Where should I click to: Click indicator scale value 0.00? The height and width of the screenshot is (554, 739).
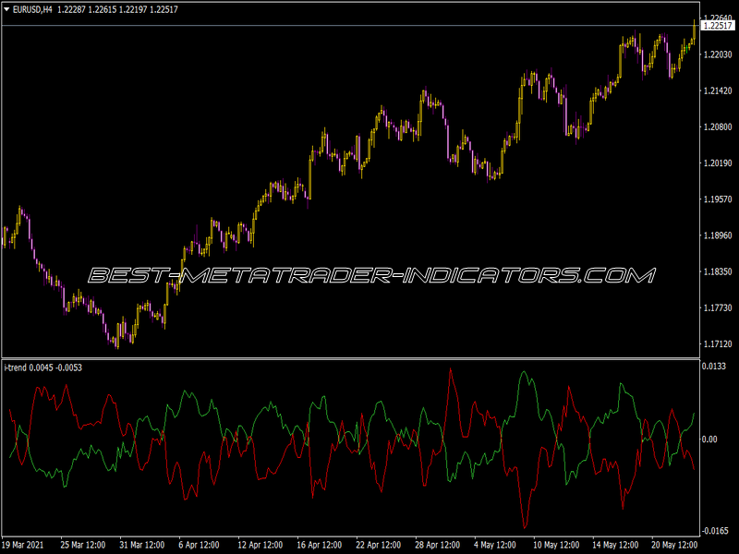pos(709,440)
